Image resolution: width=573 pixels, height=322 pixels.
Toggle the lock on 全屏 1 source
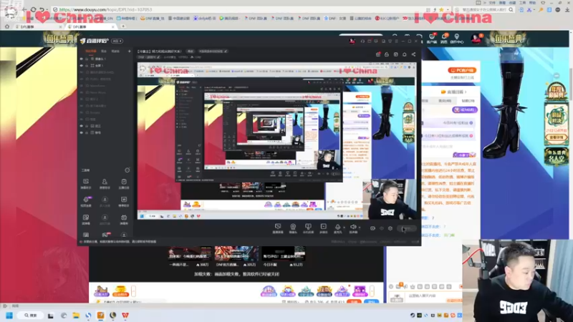pos(87,66)
